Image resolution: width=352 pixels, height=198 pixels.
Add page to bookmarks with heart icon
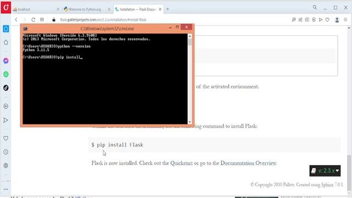(327, 20)
